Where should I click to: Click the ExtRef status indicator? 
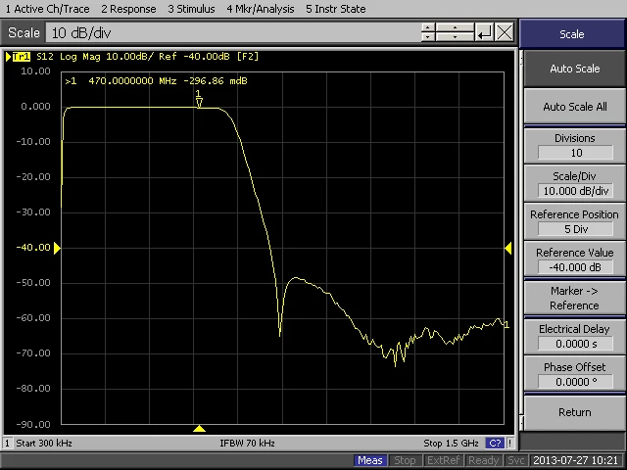443,460
